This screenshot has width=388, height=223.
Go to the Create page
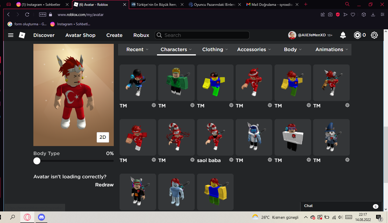point(114,35)
